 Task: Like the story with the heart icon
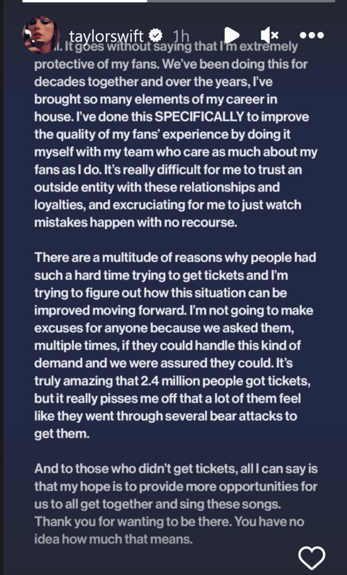point(312,558)
